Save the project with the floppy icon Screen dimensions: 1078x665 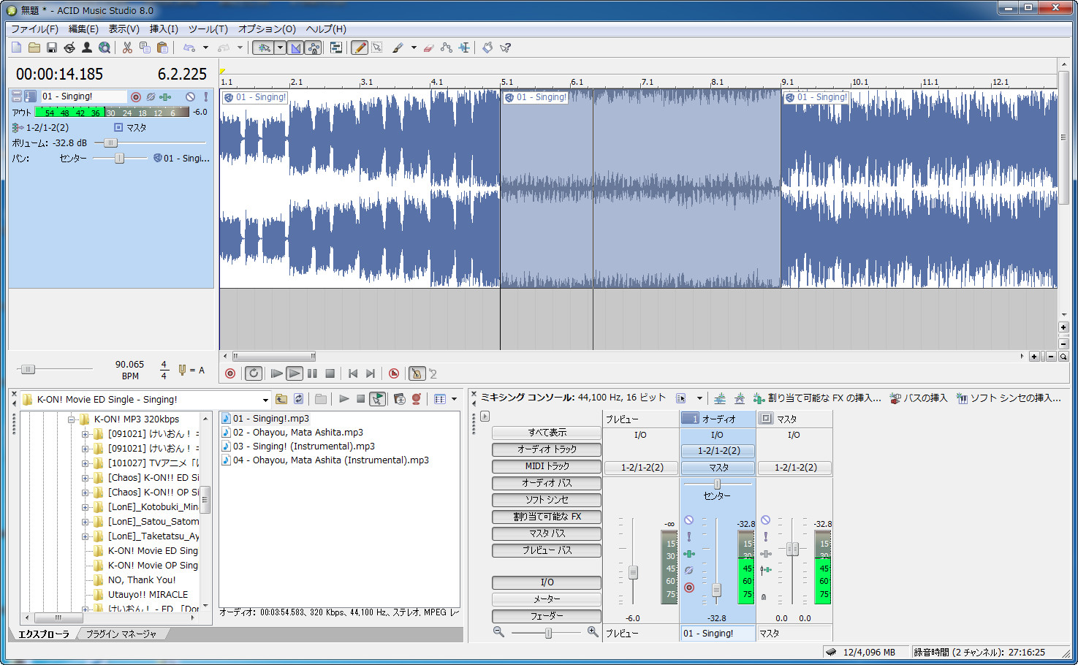coord(52,47)
